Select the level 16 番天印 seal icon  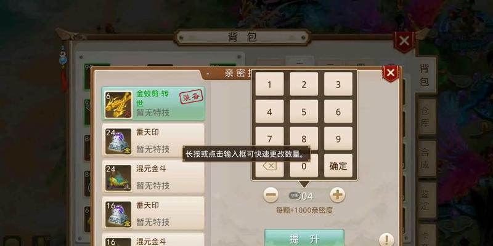pyautogui.click(x=118, y=215)
